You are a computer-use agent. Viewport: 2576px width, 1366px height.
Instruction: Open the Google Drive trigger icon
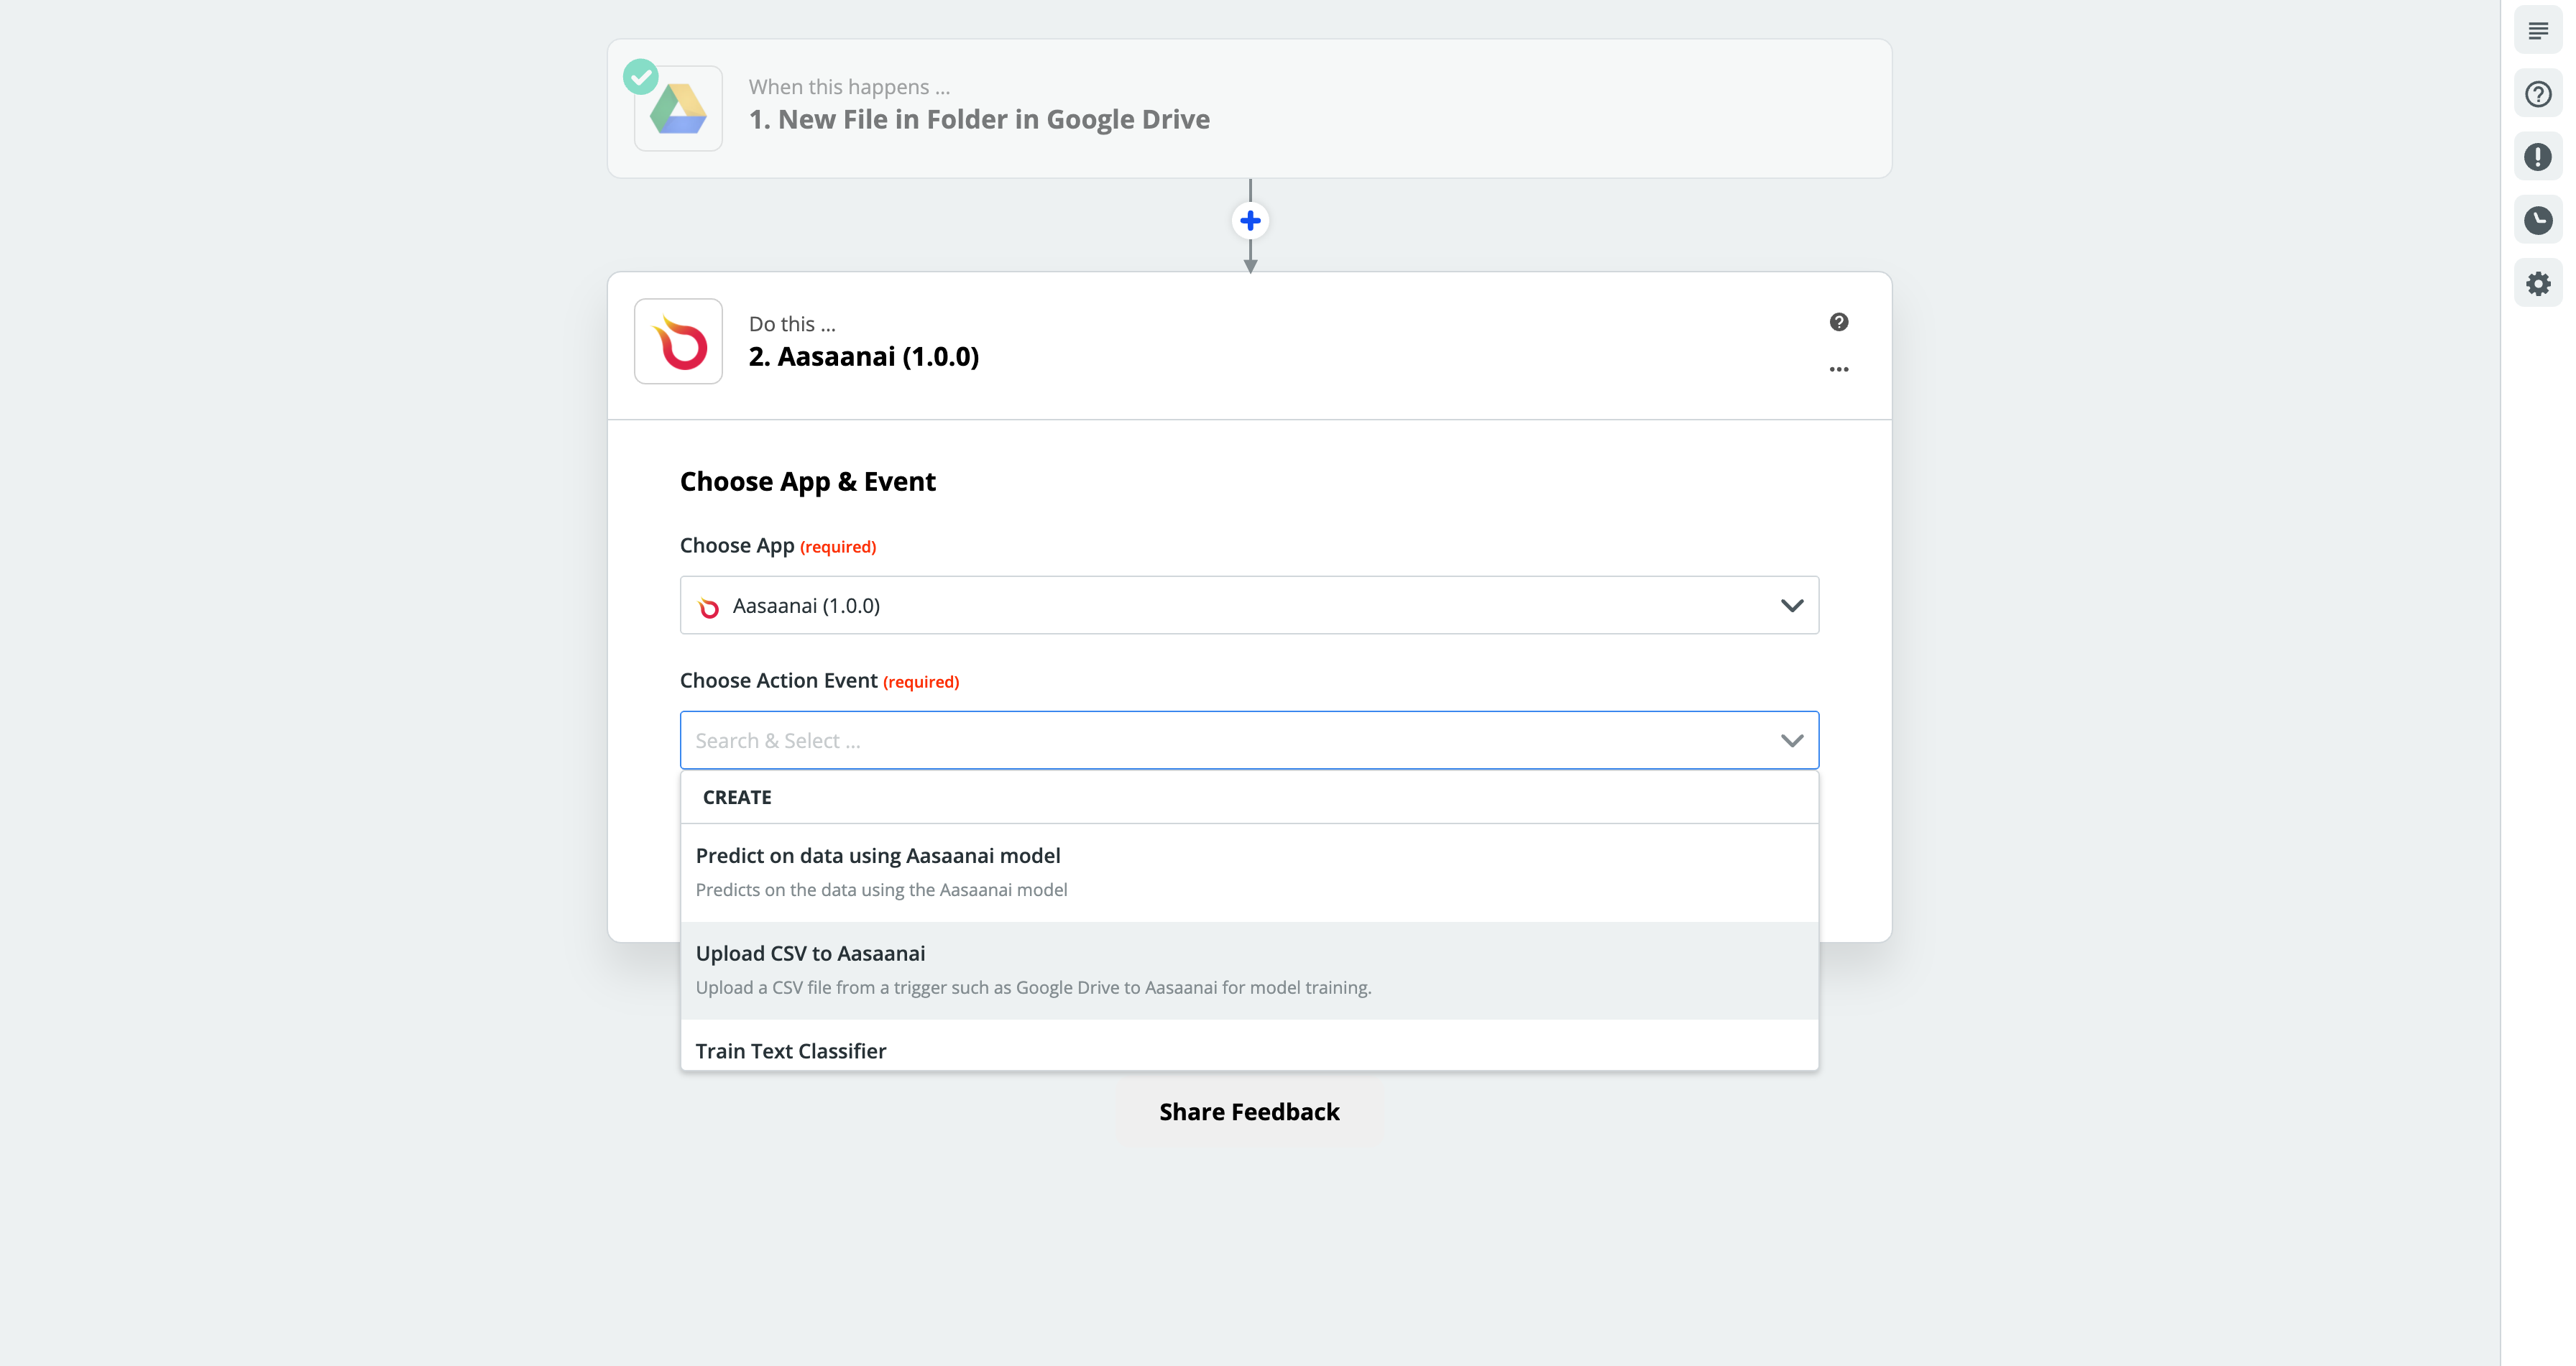tap(678, 108)
